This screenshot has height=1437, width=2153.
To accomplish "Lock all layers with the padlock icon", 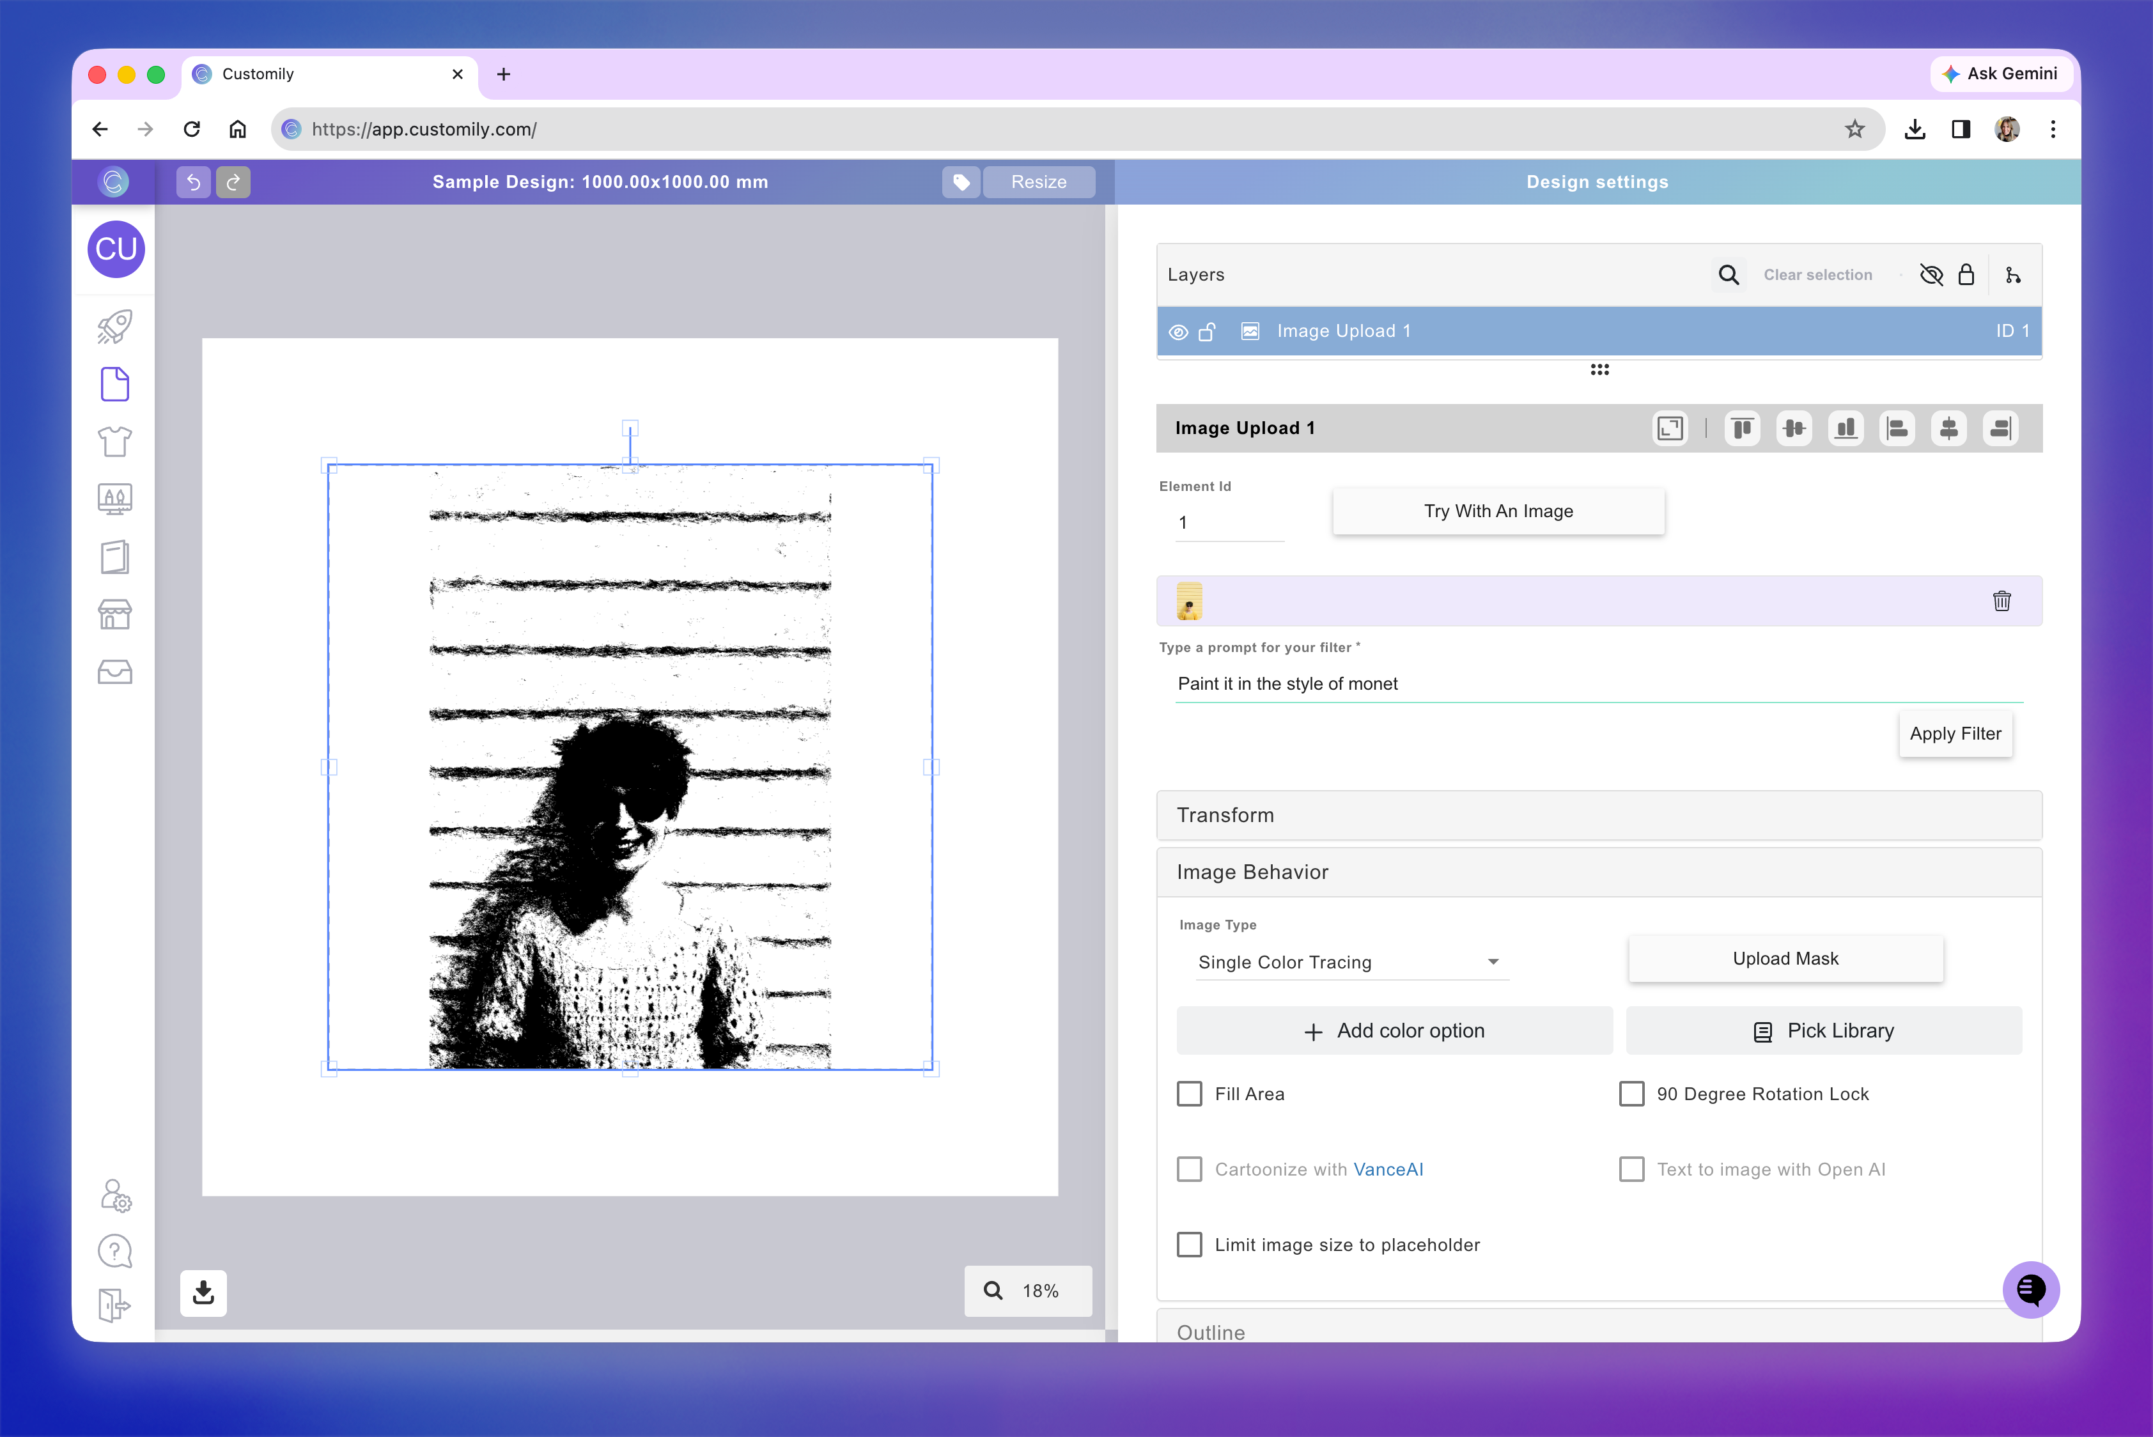I will point(1966,275).
